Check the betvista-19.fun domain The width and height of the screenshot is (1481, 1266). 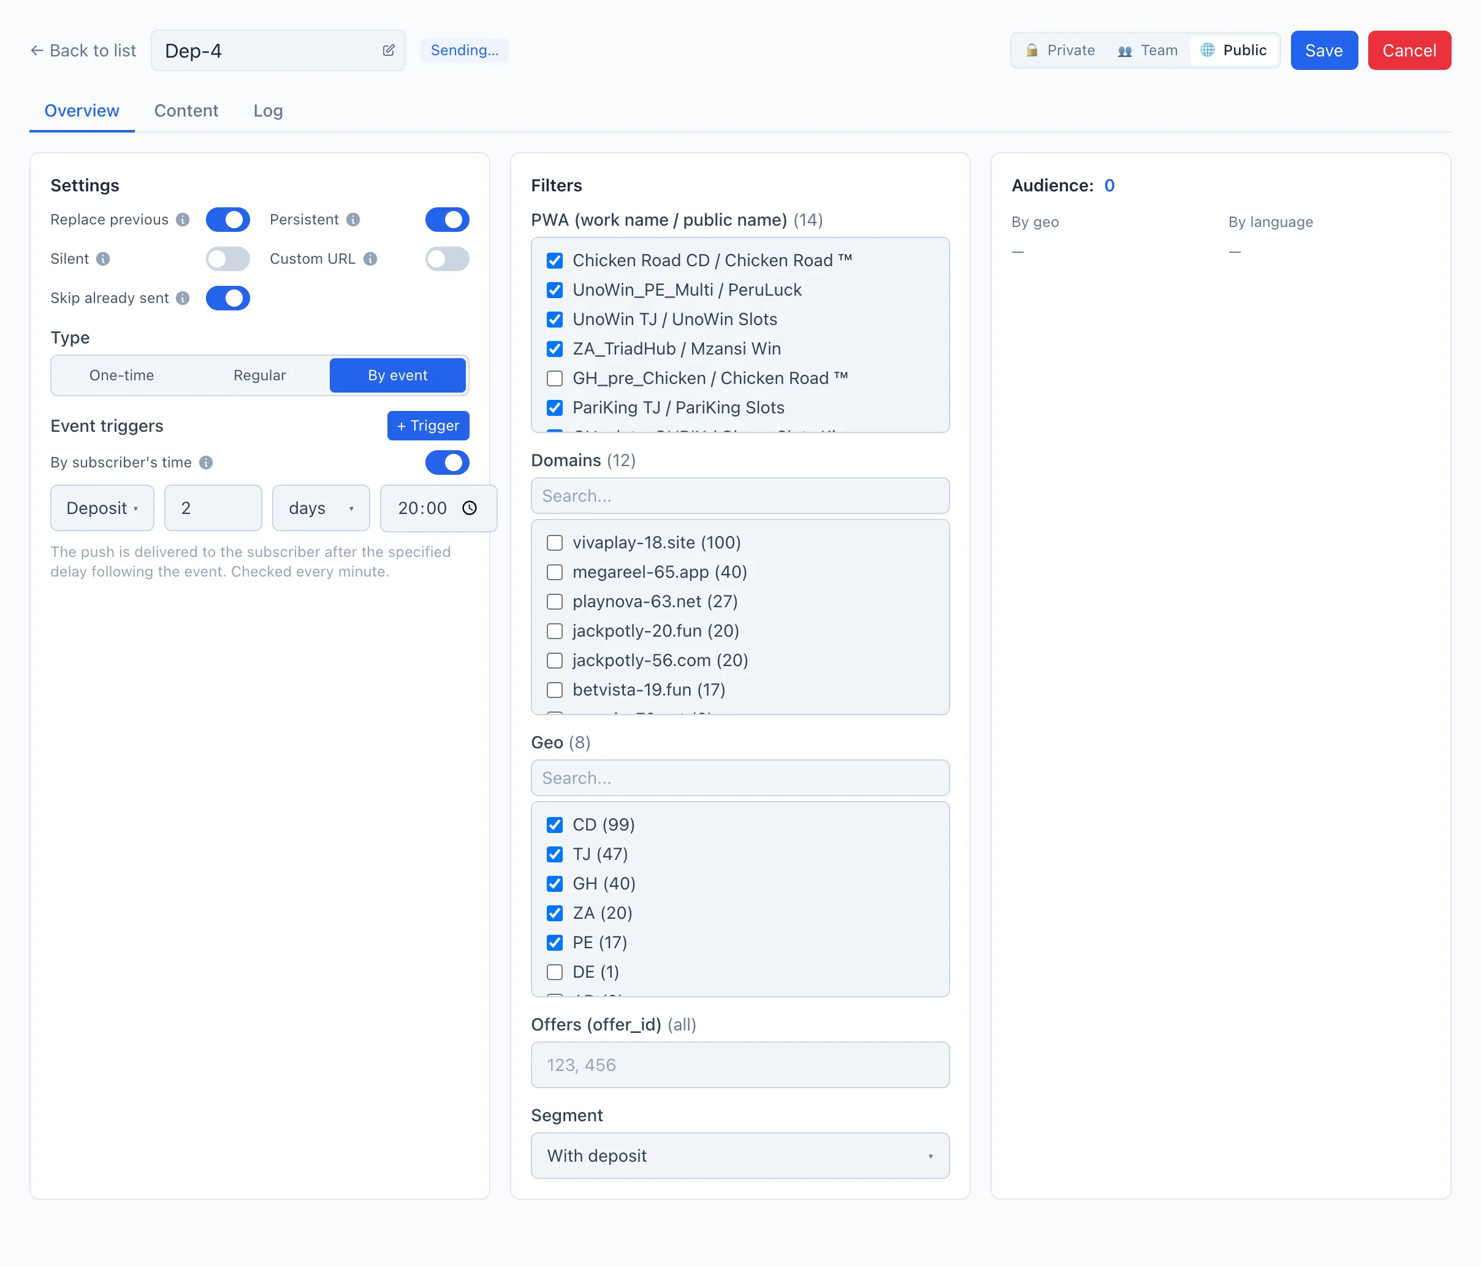click(x=555, y=689)
